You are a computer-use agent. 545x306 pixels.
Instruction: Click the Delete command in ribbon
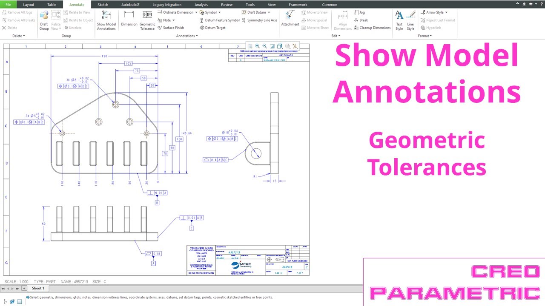click(10, 28)
